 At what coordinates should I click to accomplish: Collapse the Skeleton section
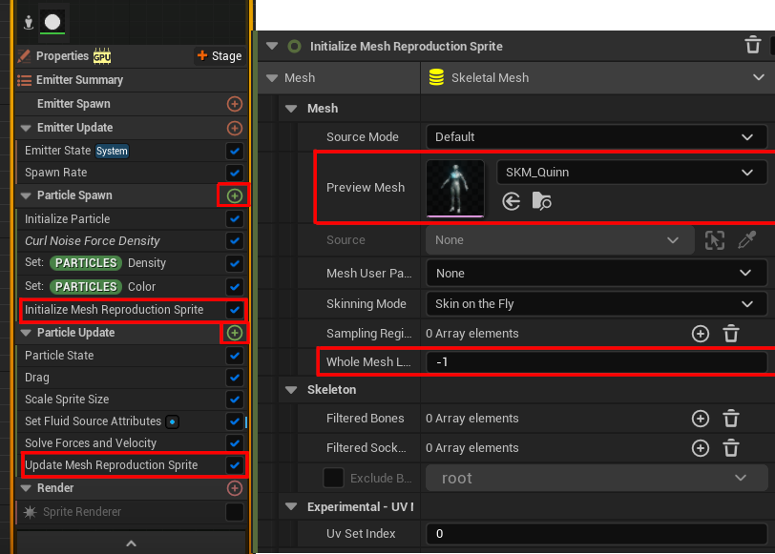click(291, 390)
